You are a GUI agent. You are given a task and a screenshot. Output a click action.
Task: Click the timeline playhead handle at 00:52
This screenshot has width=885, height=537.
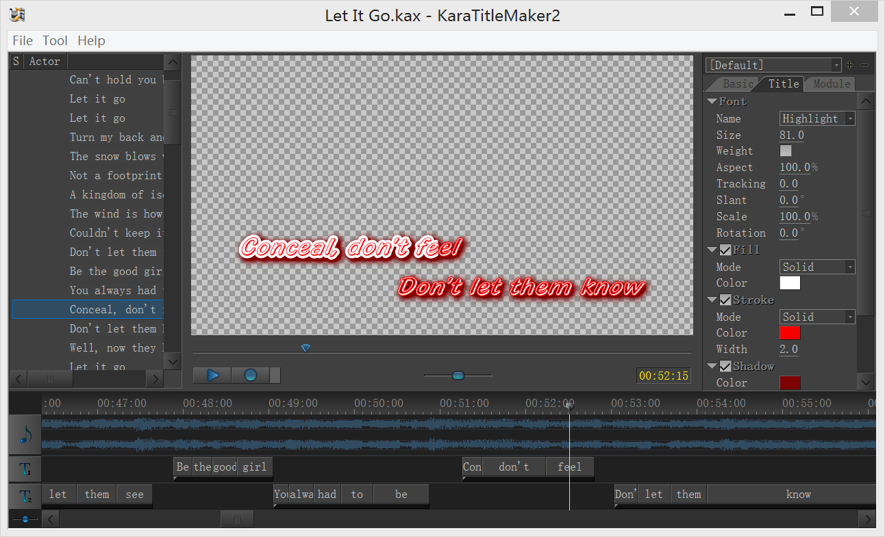point(569,406)
